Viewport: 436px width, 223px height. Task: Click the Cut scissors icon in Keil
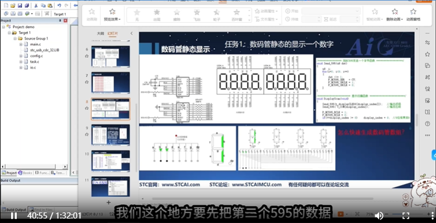point(36,5)
